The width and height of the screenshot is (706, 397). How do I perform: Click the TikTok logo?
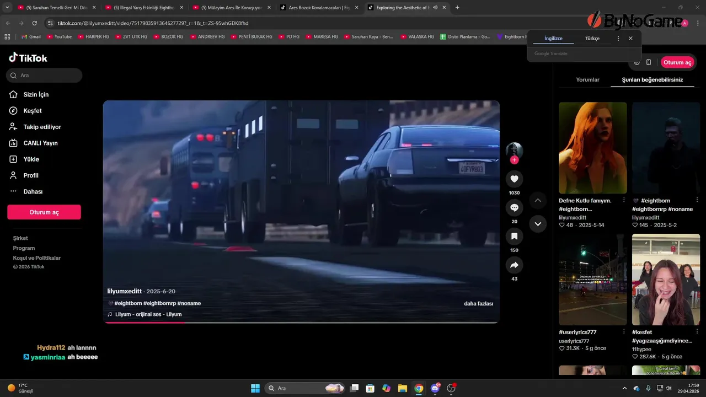(28, 58)
